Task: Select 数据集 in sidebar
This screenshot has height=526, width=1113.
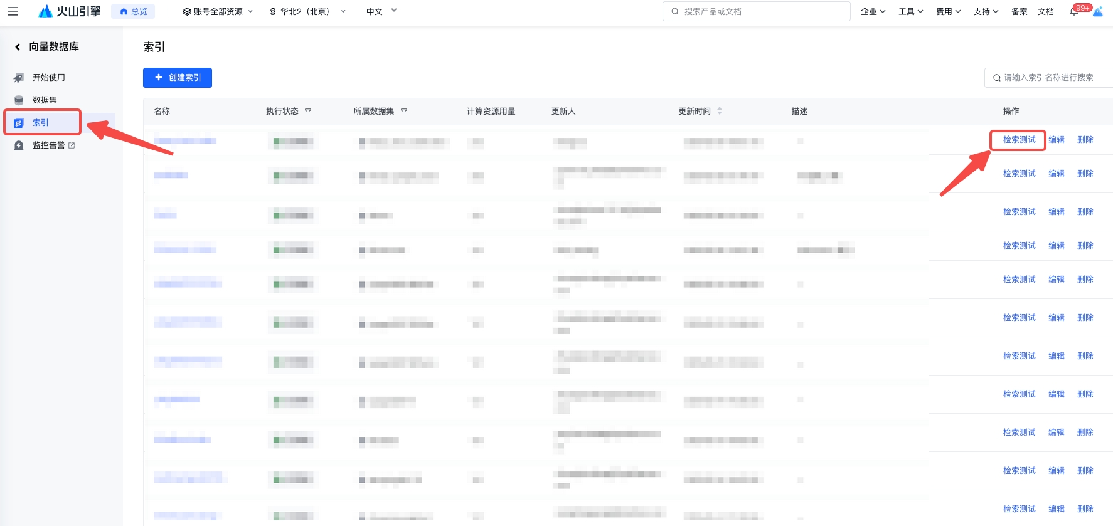Action: click(45, 100)
